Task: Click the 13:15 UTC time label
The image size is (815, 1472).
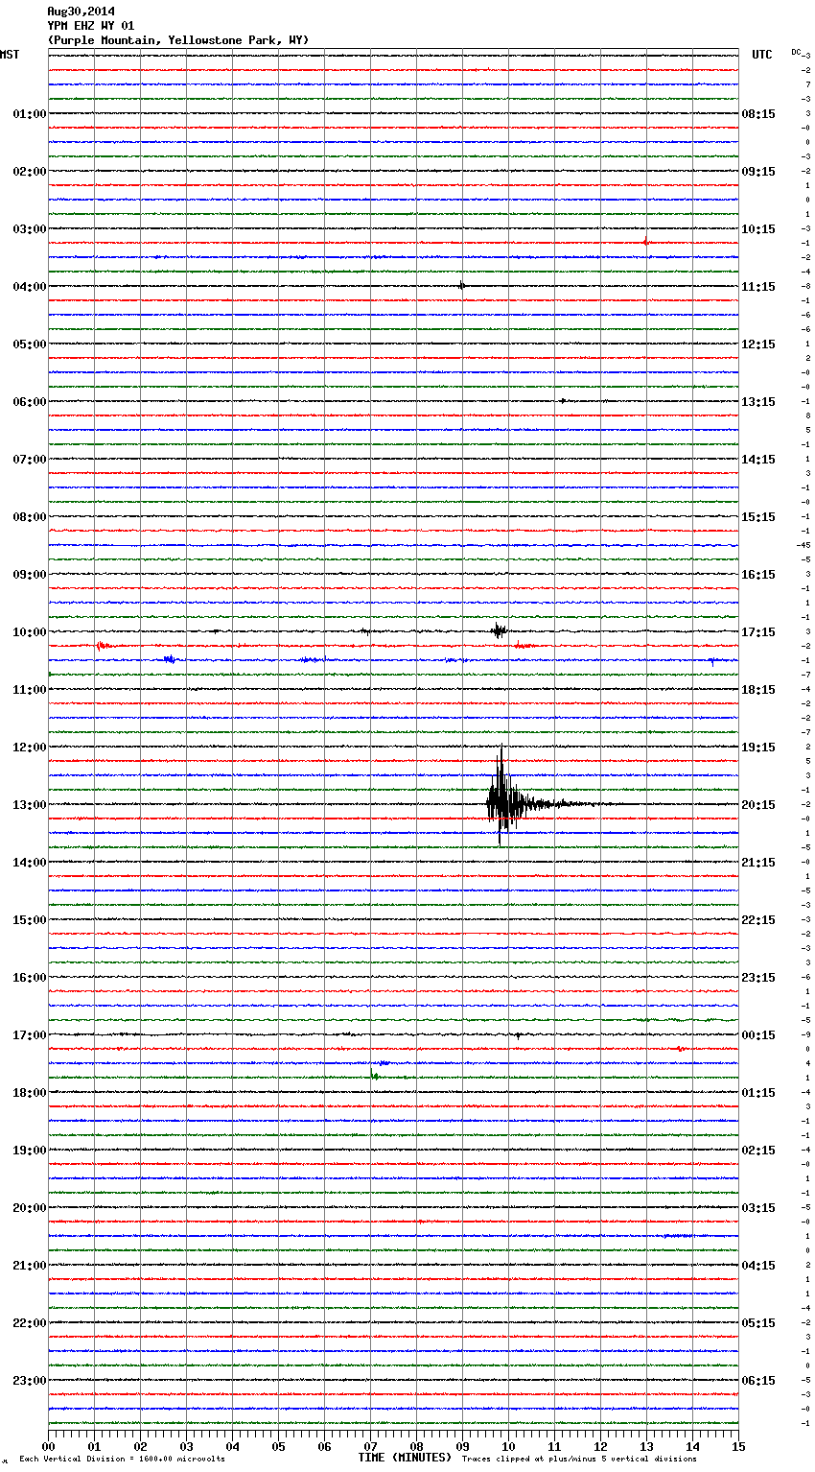Action: (x=758, y=402)
